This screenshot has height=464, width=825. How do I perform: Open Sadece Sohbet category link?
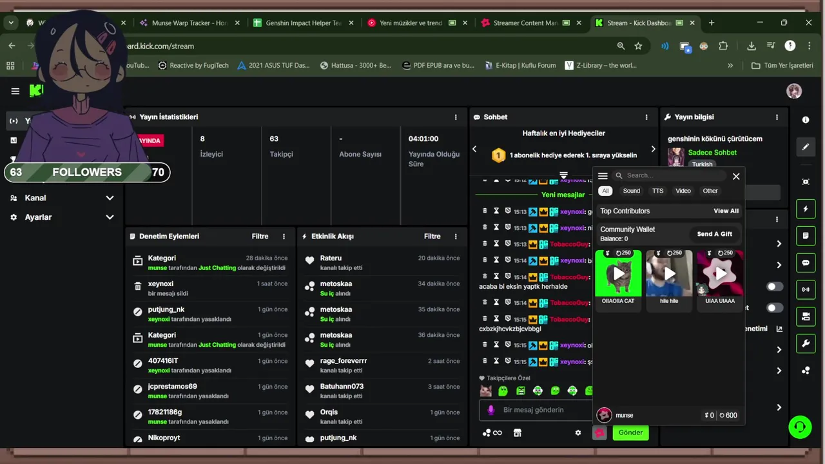tap(712, 153)
